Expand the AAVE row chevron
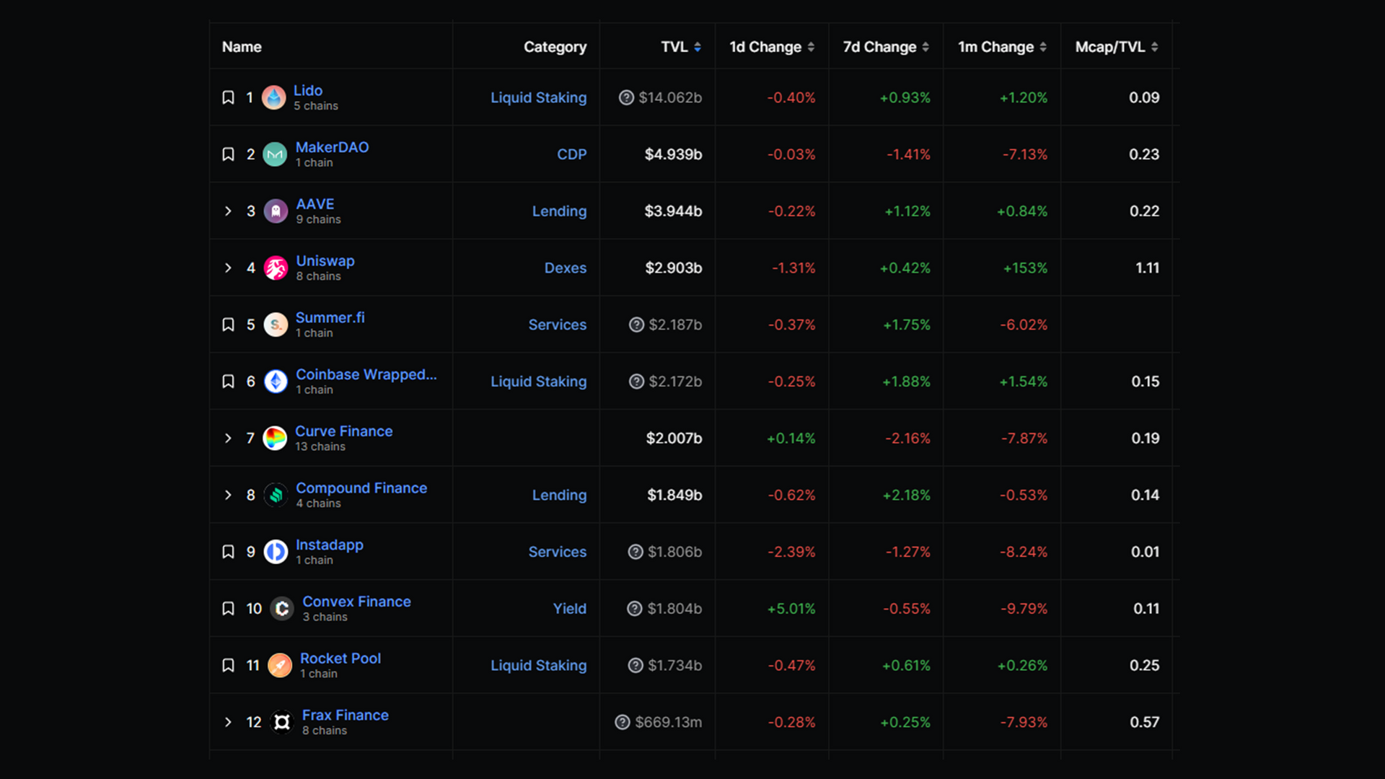The height and width of the screenshot is (779, 1385). tap(228, 211)
